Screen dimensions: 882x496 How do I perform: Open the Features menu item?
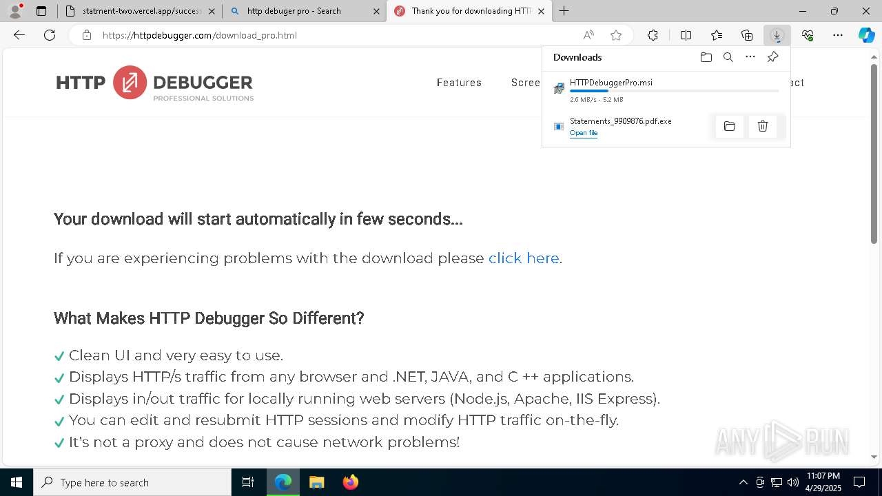[x=459, y=83]
